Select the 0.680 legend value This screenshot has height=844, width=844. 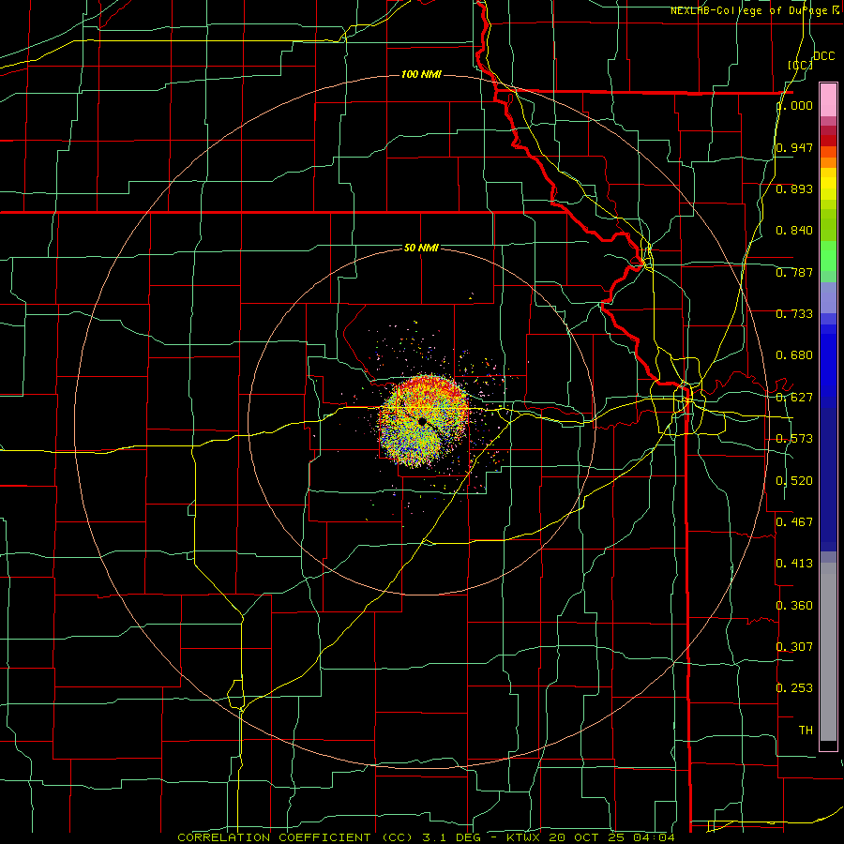click(x=794, y=355)
